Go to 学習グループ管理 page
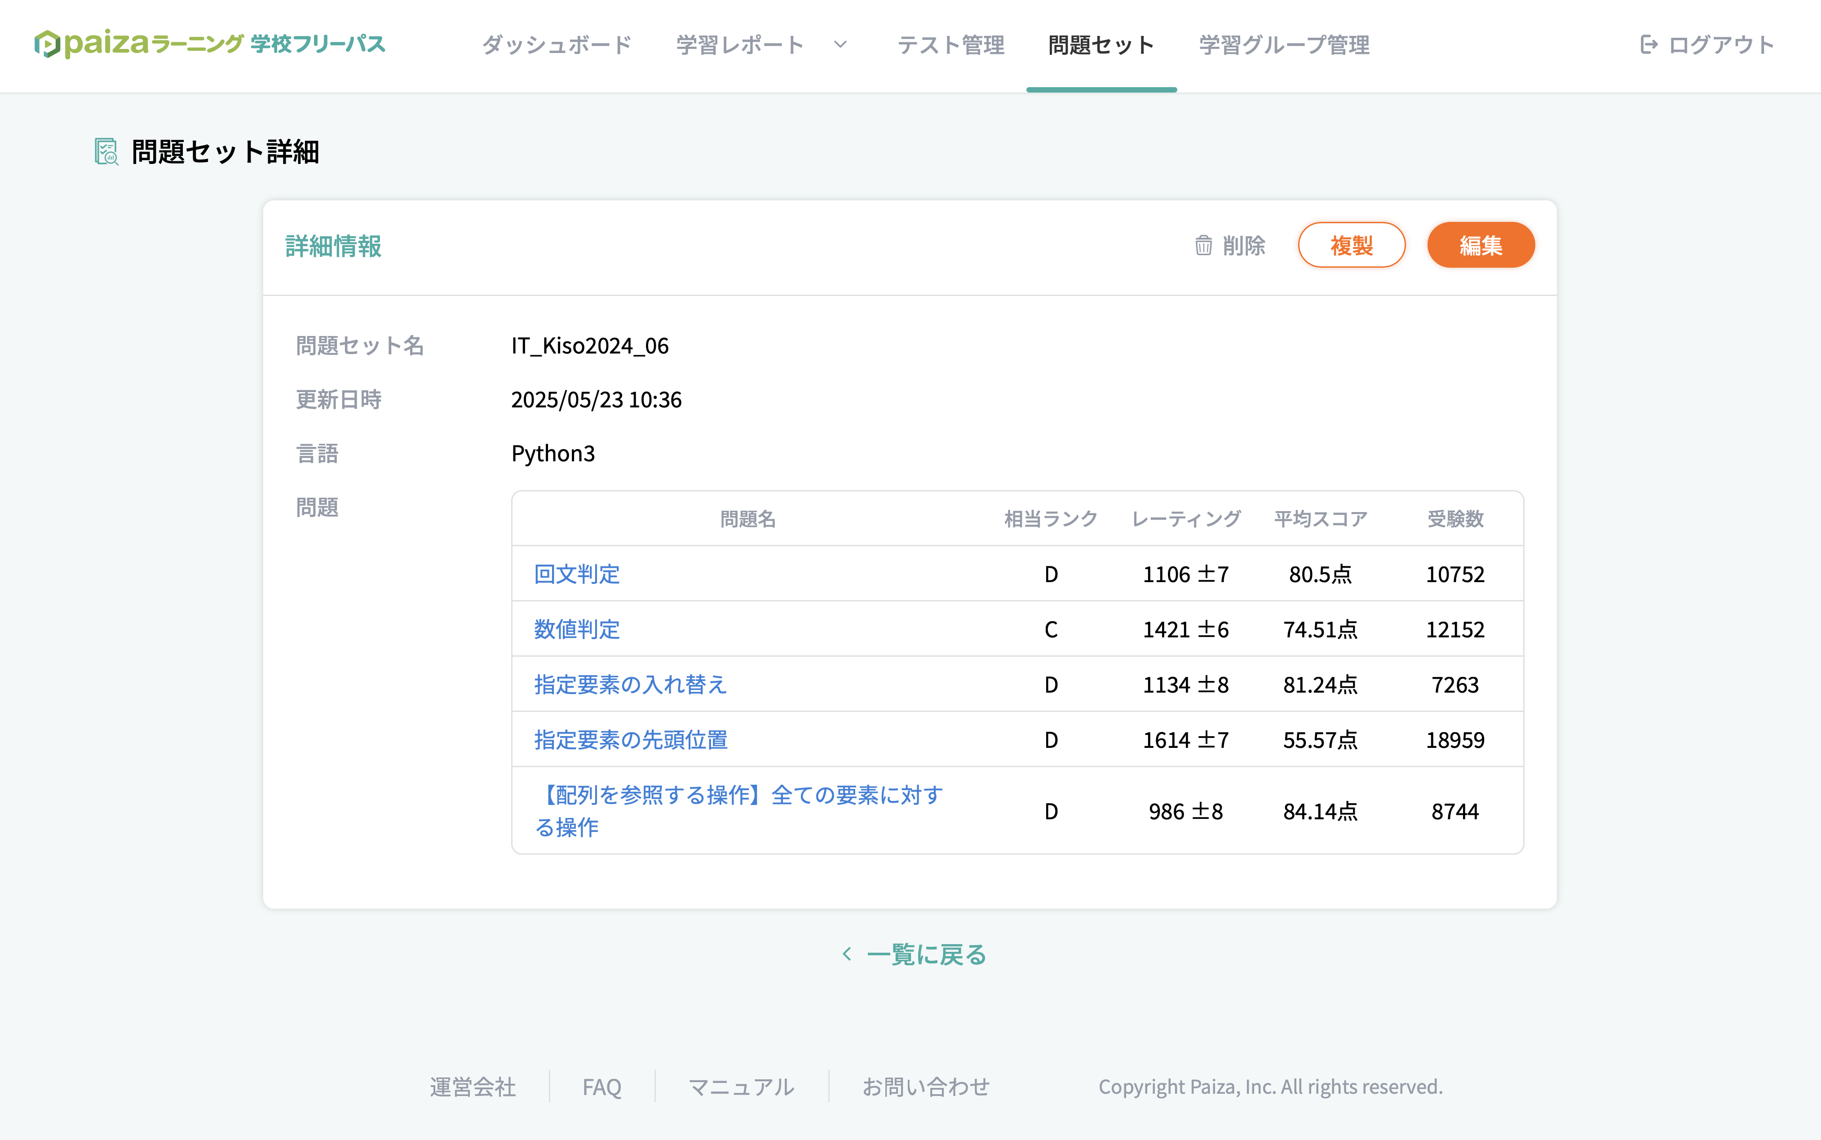 click(x=1283, y=44)
